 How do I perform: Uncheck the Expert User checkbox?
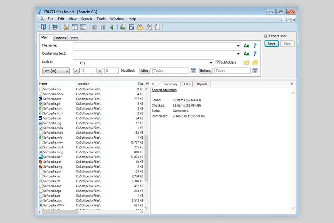266,36
